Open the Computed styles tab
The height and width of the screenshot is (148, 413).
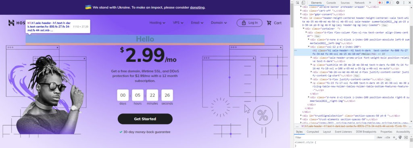point(313,132)
